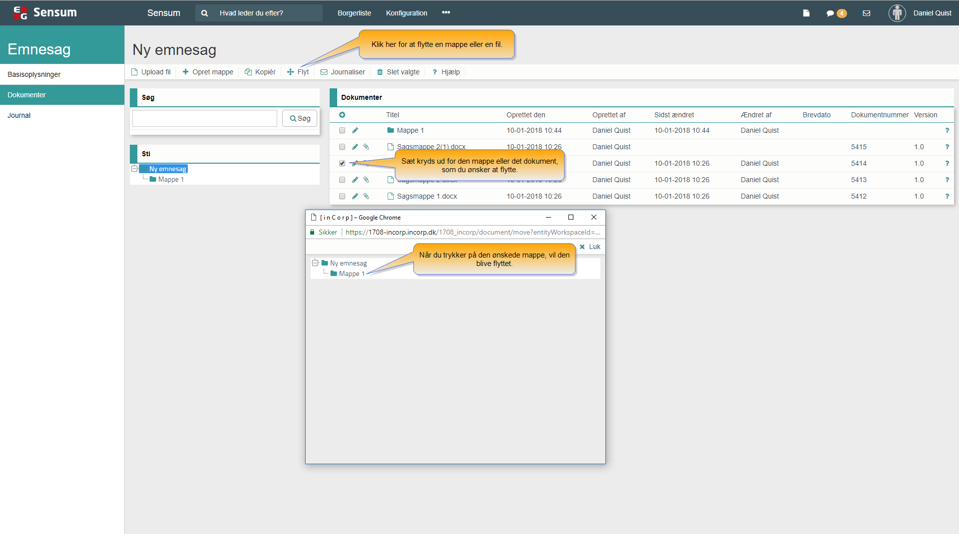Open the user avatar for Daniel Quist
This screenshot has height=534, width=959.
click(x=897, y=13)
